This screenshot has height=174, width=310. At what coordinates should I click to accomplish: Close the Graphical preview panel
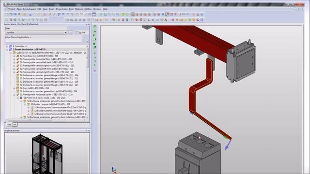tap(89, 130)
